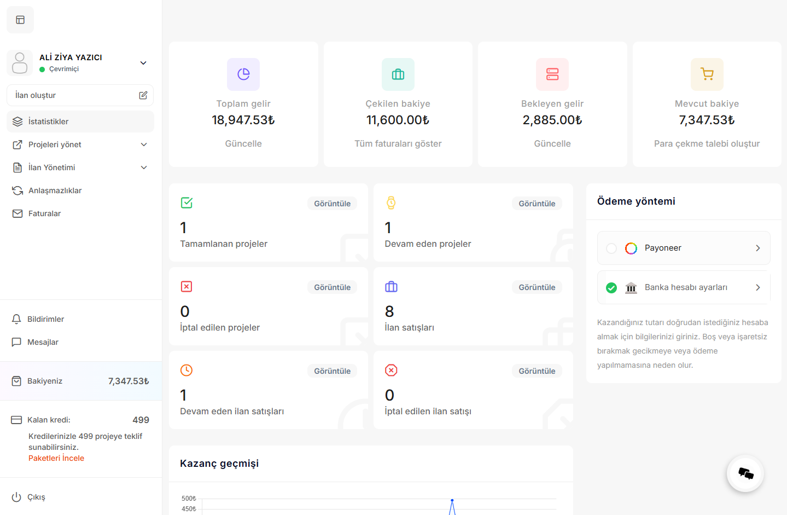Open Payoneer settings chevron arrow
Viewport: 787px width, 515px height.
coord(757,248)
